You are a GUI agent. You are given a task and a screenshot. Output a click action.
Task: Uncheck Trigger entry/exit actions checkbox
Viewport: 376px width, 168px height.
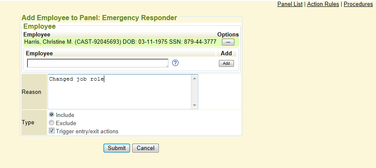52,131
